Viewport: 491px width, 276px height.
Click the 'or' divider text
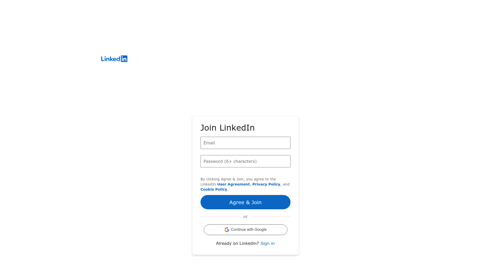[x=245, y=217]
